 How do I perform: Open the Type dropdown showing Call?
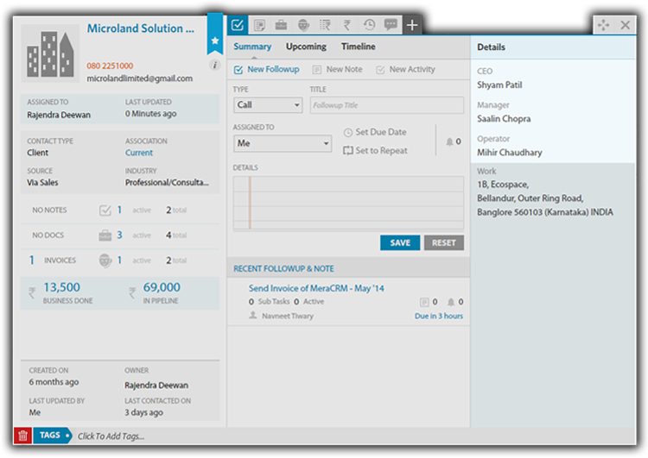pos(268,105)
